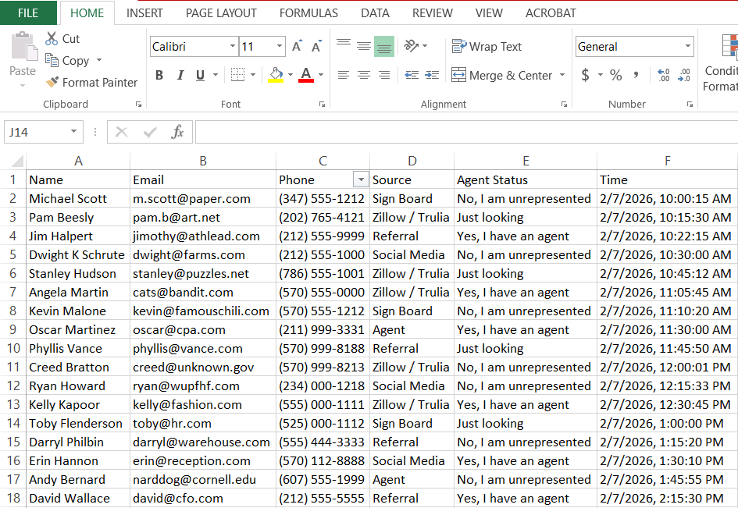Viewport: 738px width, 508px height.
Task: Open the filter dropdown on the Phone column
Action: (x=361, y=179)
